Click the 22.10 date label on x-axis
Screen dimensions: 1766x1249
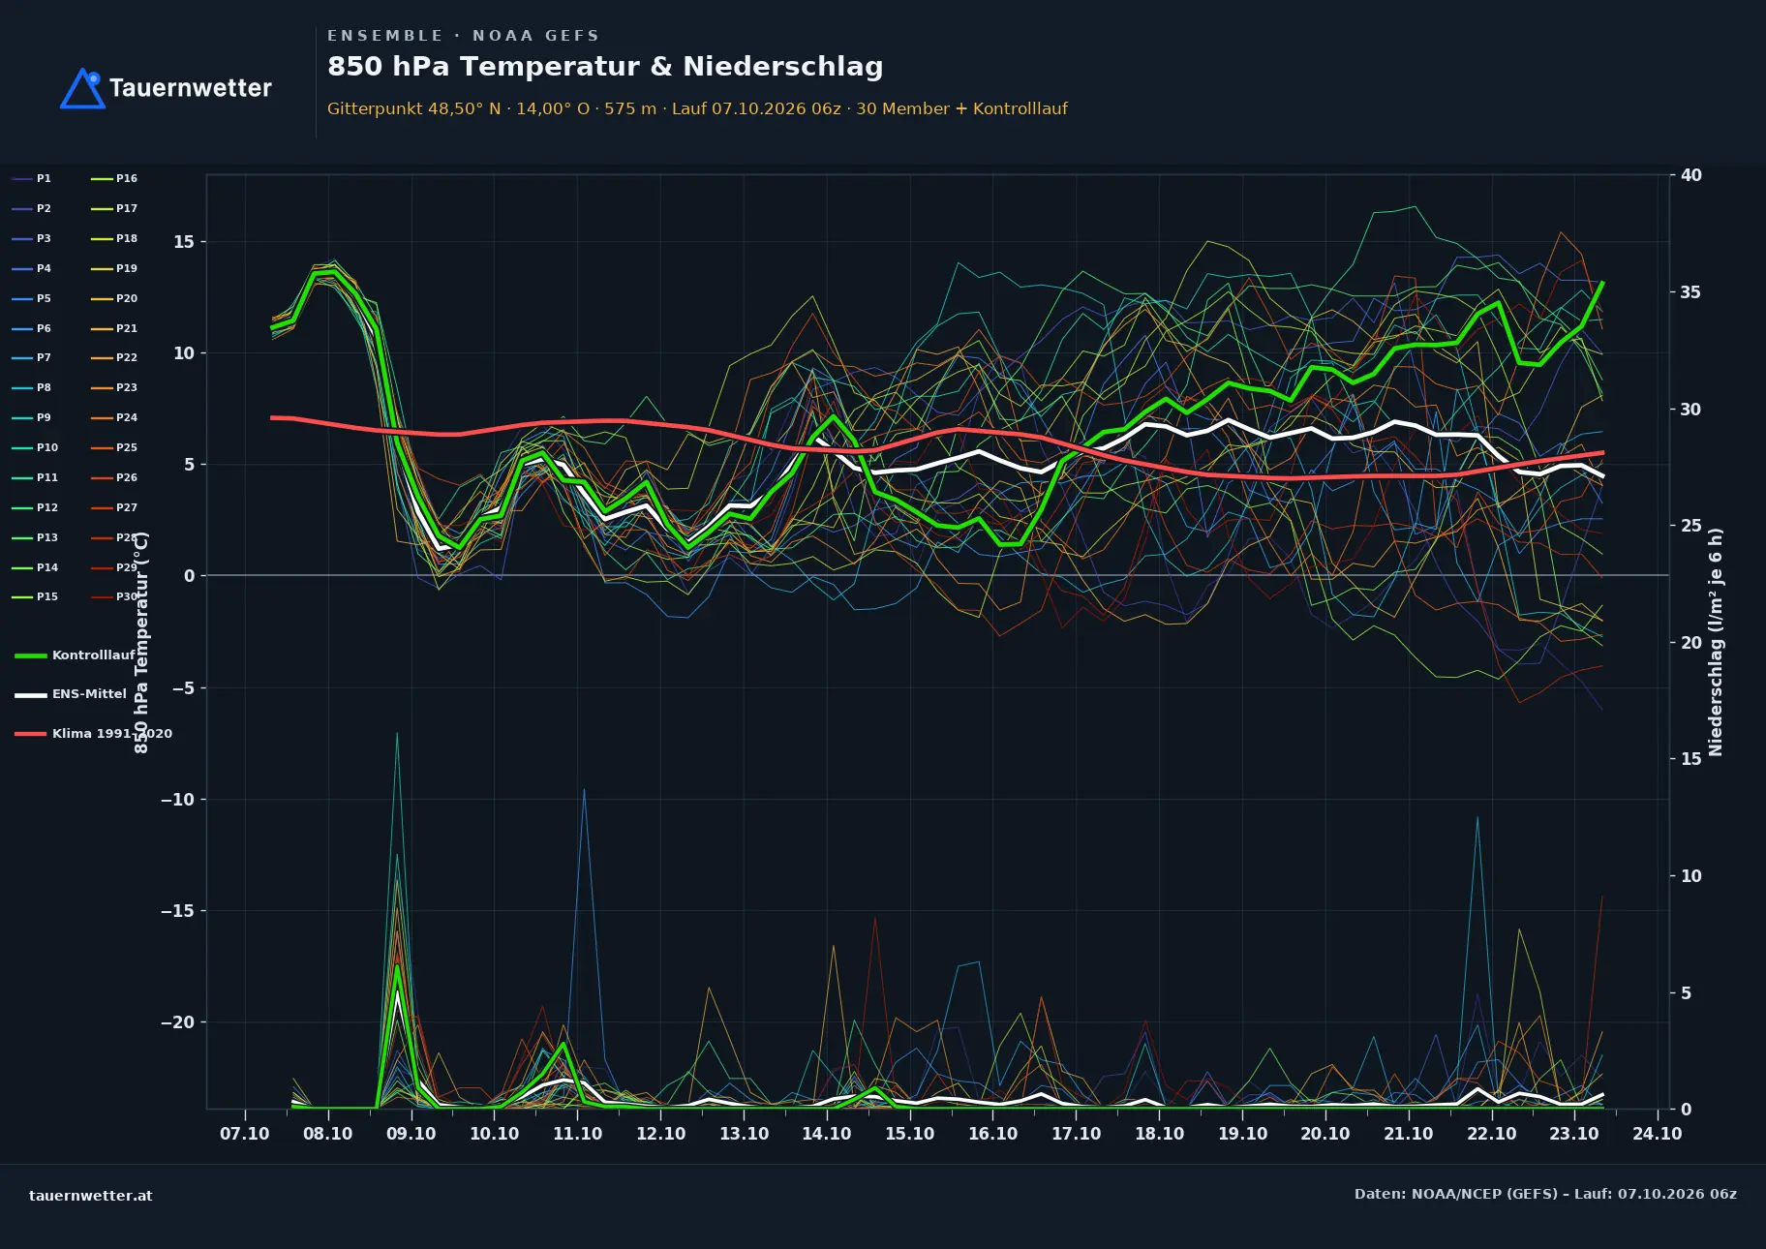tap(1492, 1134)
